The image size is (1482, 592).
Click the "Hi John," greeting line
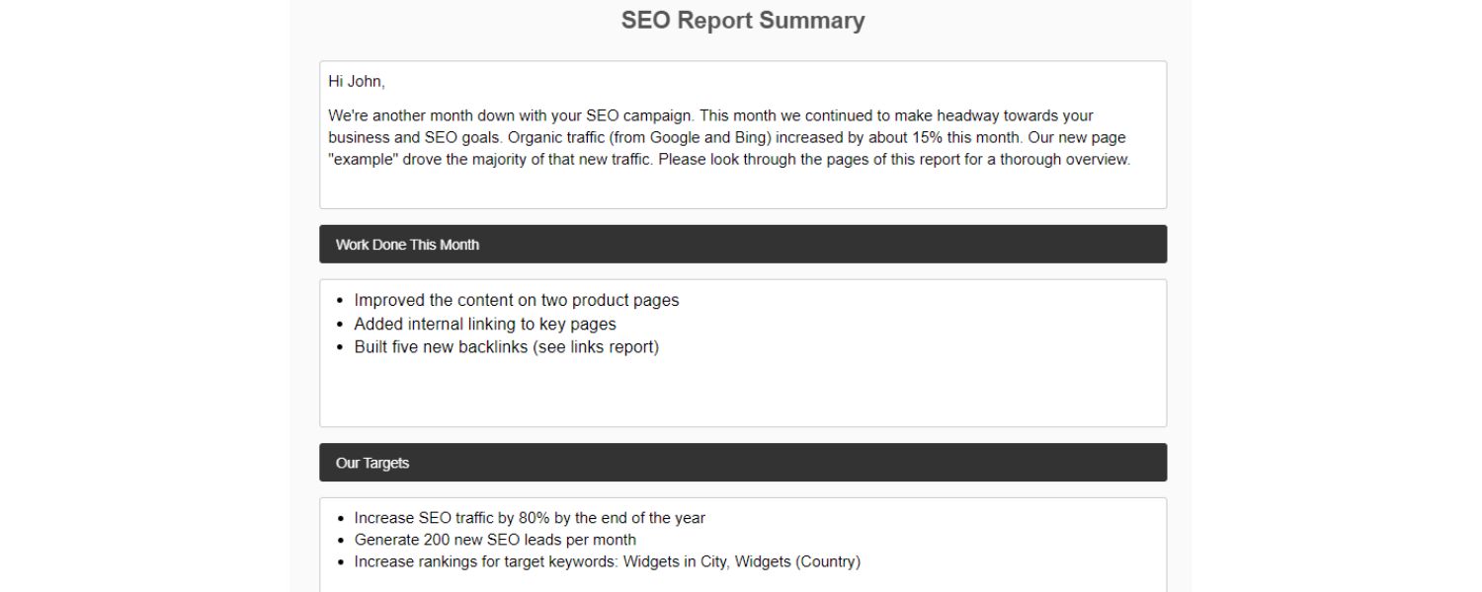pos(357,81)
